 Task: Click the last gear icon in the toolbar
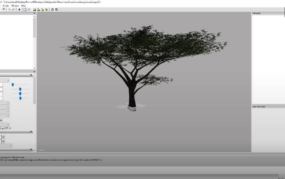[x=56, y=10]
